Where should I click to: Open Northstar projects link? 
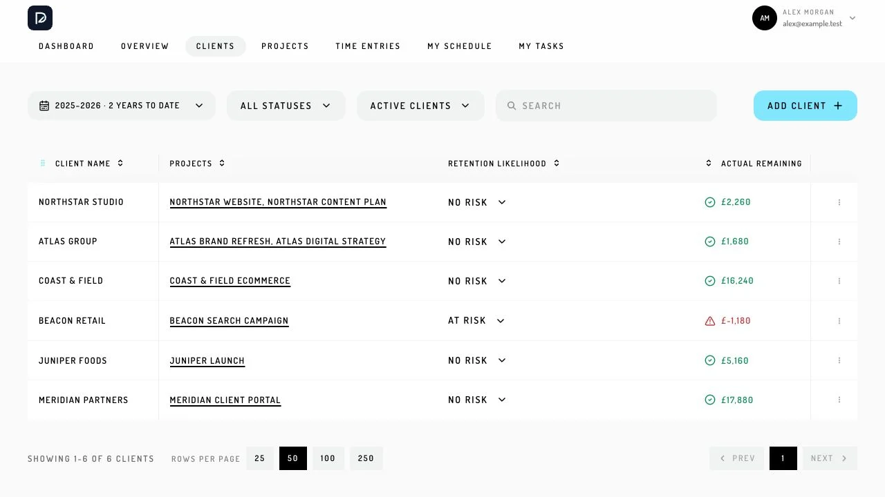[278, 202]
